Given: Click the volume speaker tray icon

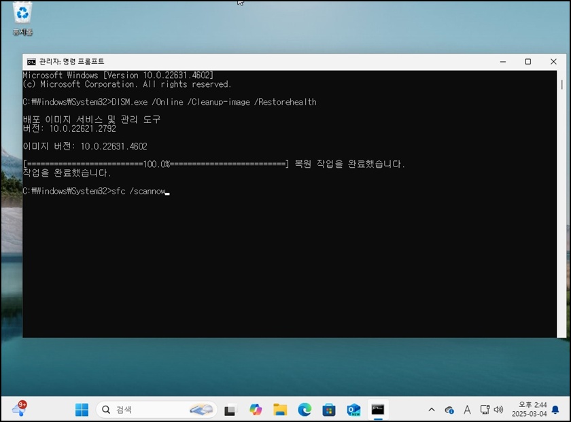Looking at the screenshot, I should (x=498, y=410).
